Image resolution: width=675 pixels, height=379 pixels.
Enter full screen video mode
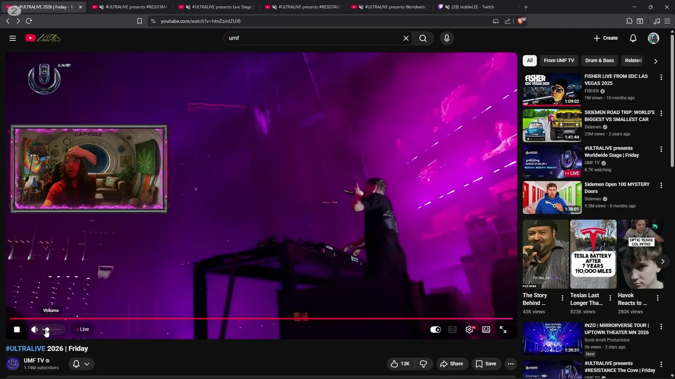pos(503,330)
